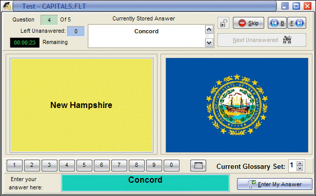Click the yellow New Hampshire question card
Screen dimensions: 316x196
click(x=82, y=105)
